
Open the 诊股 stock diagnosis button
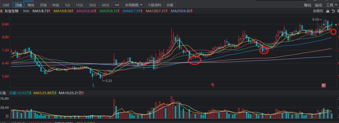170,5
